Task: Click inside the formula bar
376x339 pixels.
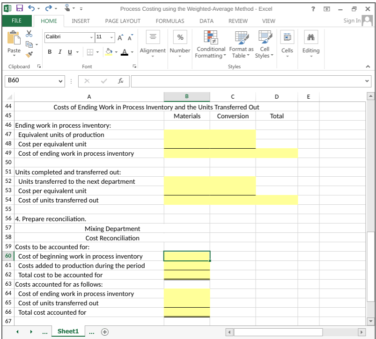Action: pos(234,81)
